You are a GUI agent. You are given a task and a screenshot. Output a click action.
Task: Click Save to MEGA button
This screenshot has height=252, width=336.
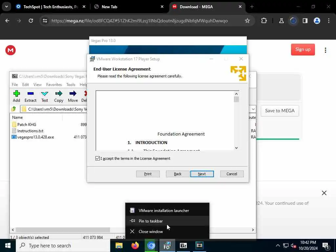click(x=280, y=111)
